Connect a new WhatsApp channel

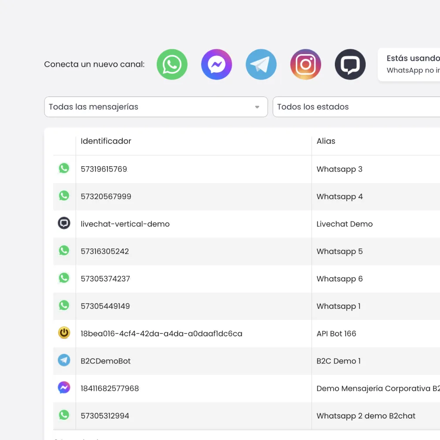(x=172, y=64)
